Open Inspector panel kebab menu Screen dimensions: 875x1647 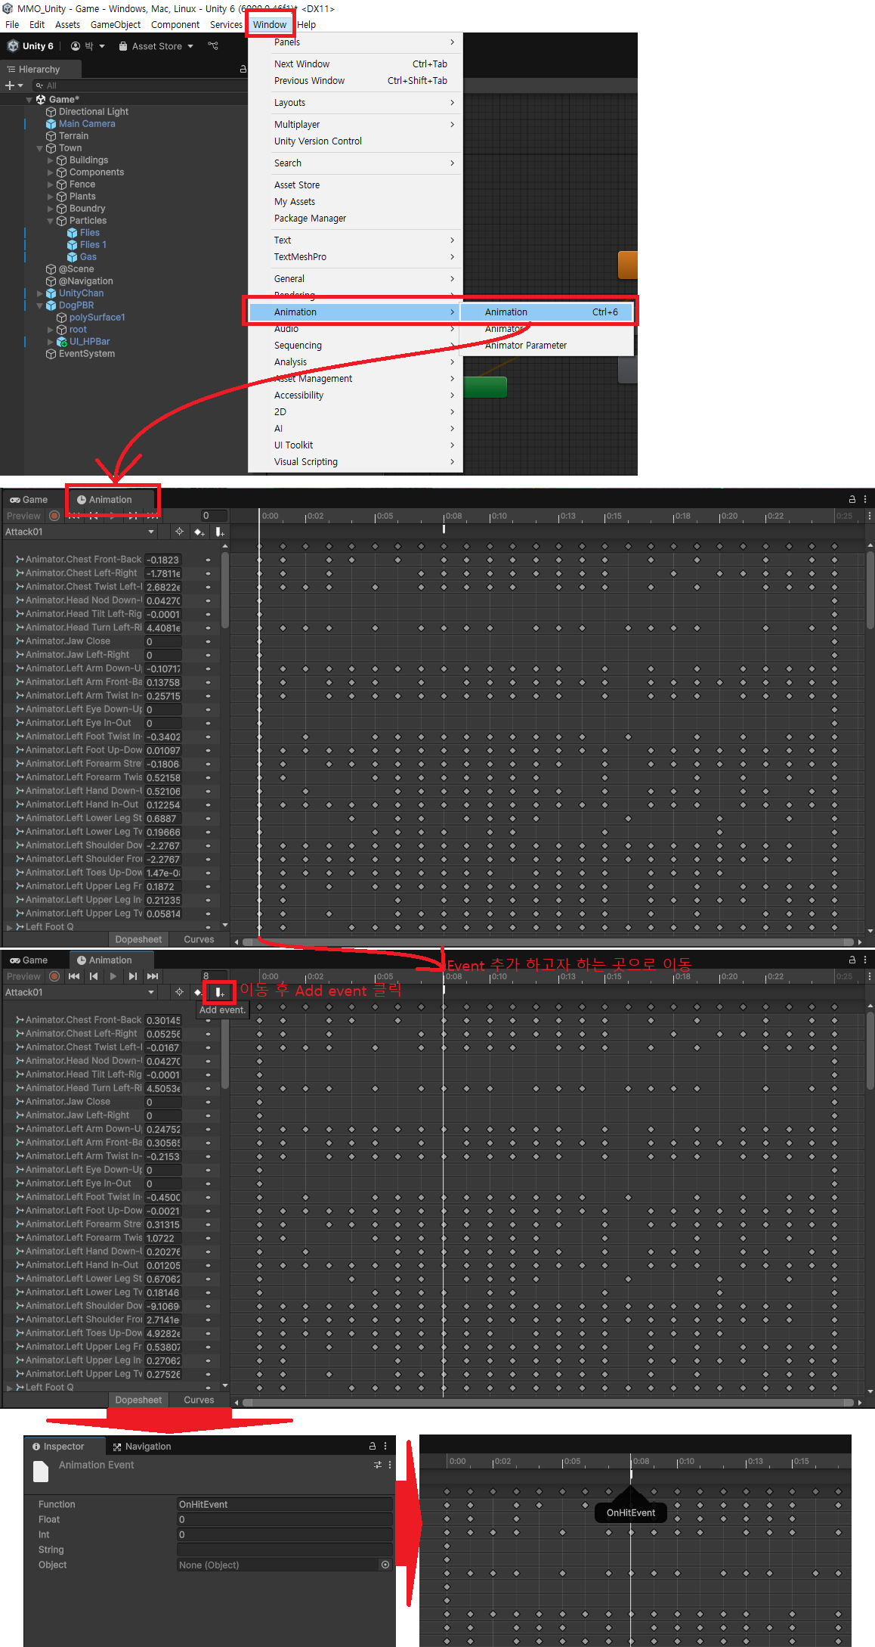pos(385,1446)
